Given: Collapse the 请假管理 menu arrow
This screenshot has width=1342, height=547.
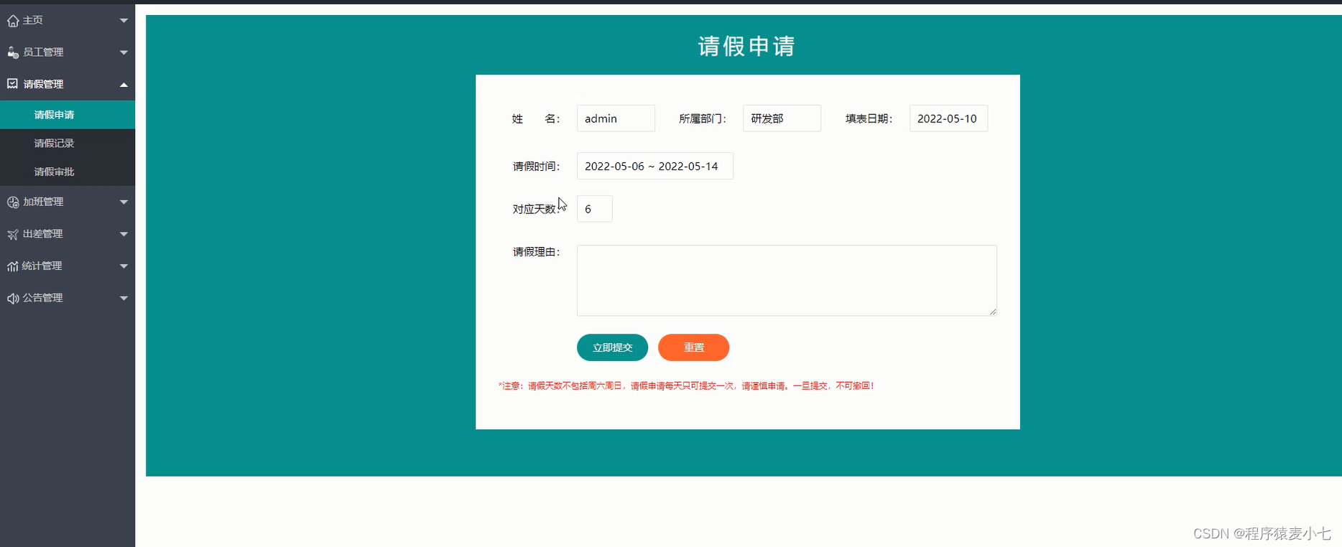Looking at the screenshot, I should [x=124, y=85].
